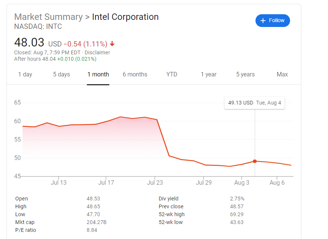
Task: Click the Aug 4 data point marker
Action: tap(255, 161)
